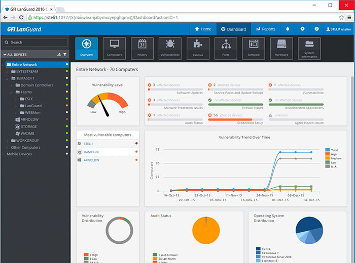Open the Vulnerabilities bug view

click(170, 49)
